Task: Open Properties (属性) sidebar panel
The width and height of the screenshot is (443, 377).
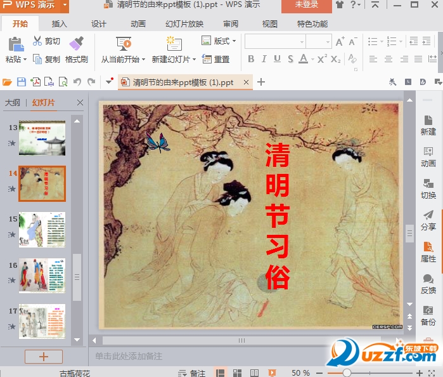Action: coord(428,252)
